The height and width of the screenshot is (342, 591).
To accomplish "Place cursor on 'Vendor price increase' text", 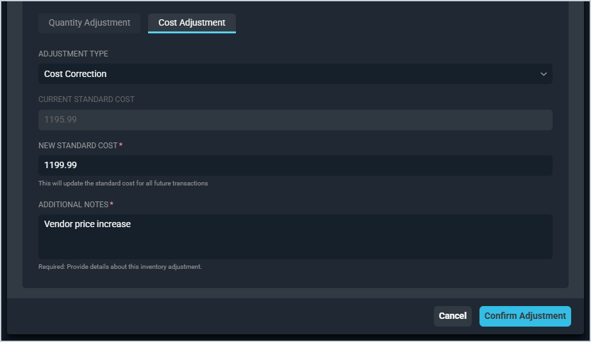I will (x=87, y=224).
